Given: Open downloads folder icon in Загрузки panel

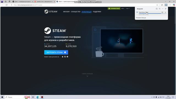Looking at the screenshot, I should (x=157, y=9).
